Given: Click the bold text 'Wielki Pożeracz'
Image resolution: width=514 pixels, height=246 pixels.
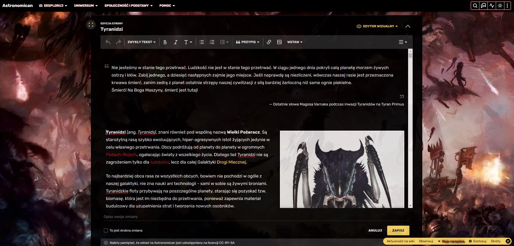Looking at the screenshot, I should (x=243, y=132).
